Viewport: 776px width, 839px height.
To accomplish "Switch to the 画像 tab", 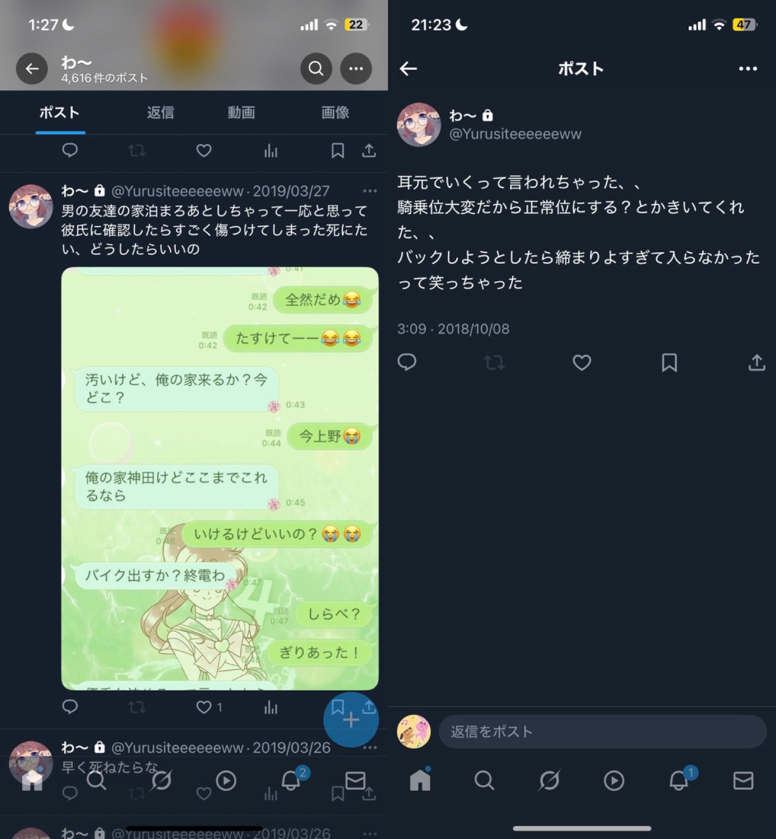I will [335, 112].
